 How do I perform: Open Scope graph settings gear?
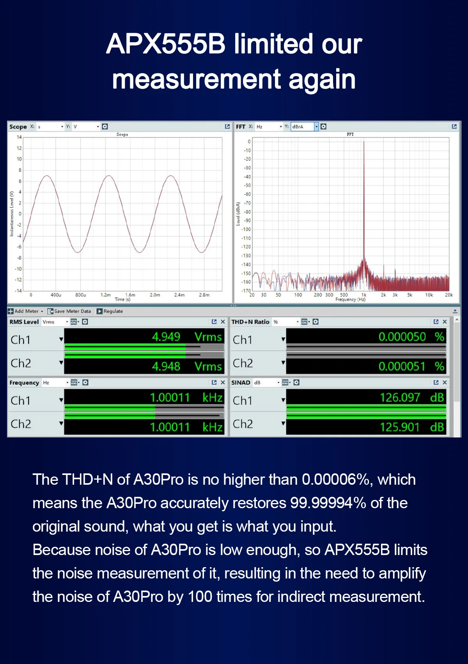(105, 127)
